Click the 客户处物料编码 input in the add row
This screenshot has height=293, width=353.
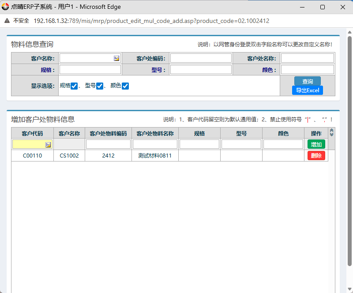[x=108, y=144]
